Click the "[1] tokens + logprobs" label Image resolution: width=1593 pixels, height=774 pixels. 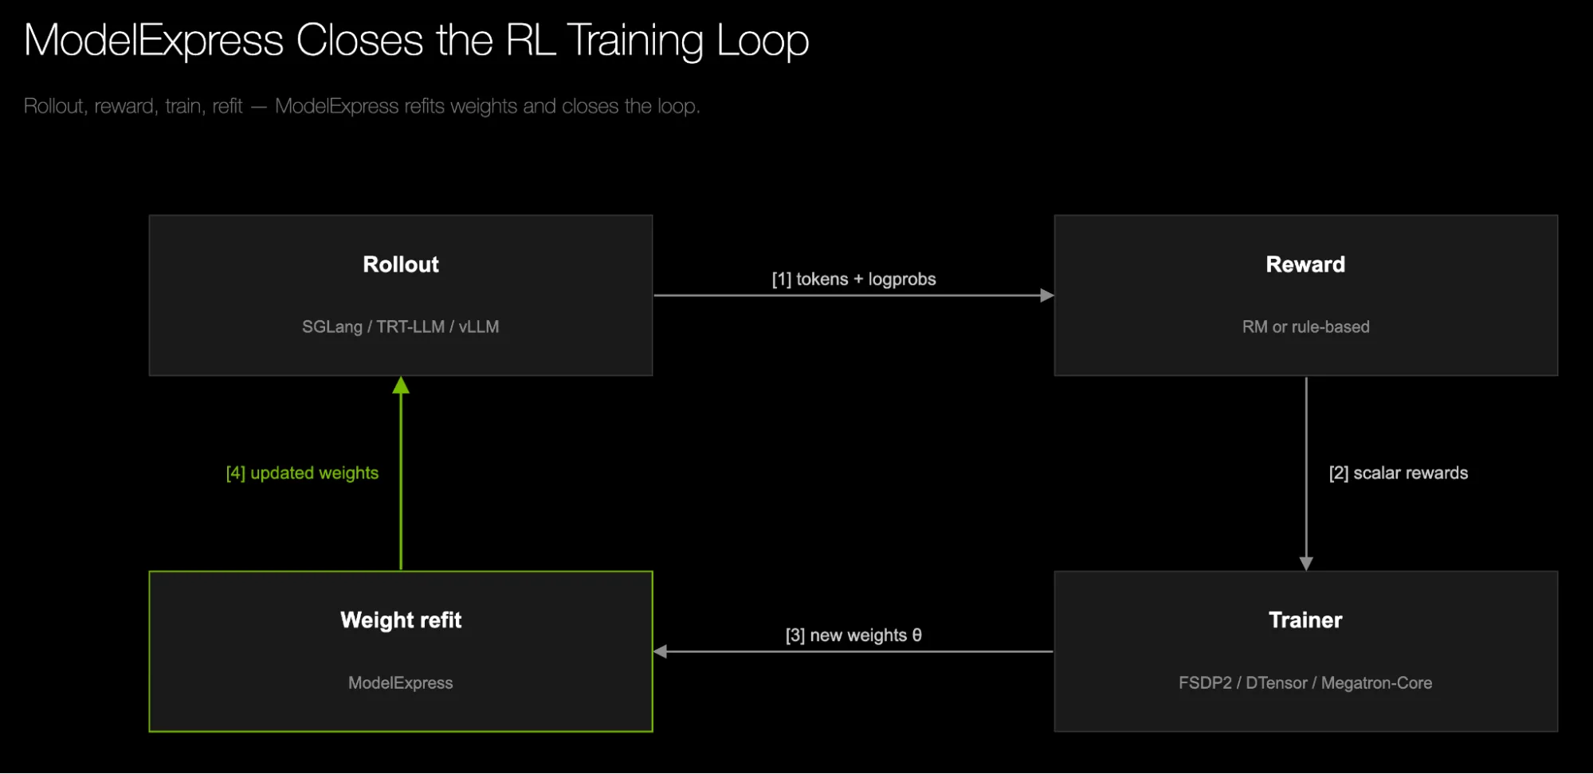(x=853, y=279)
